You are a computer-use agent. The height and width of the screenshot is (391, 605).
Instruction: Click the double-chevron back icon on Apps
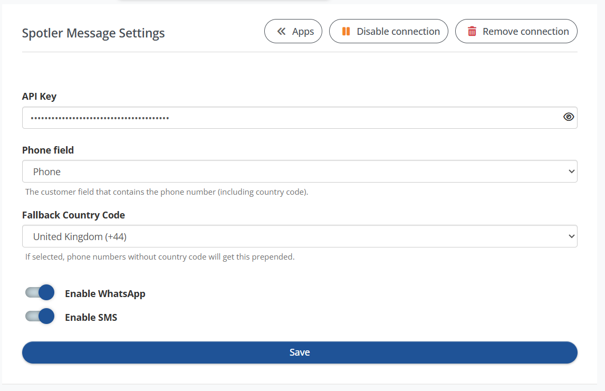coord(281,31)
